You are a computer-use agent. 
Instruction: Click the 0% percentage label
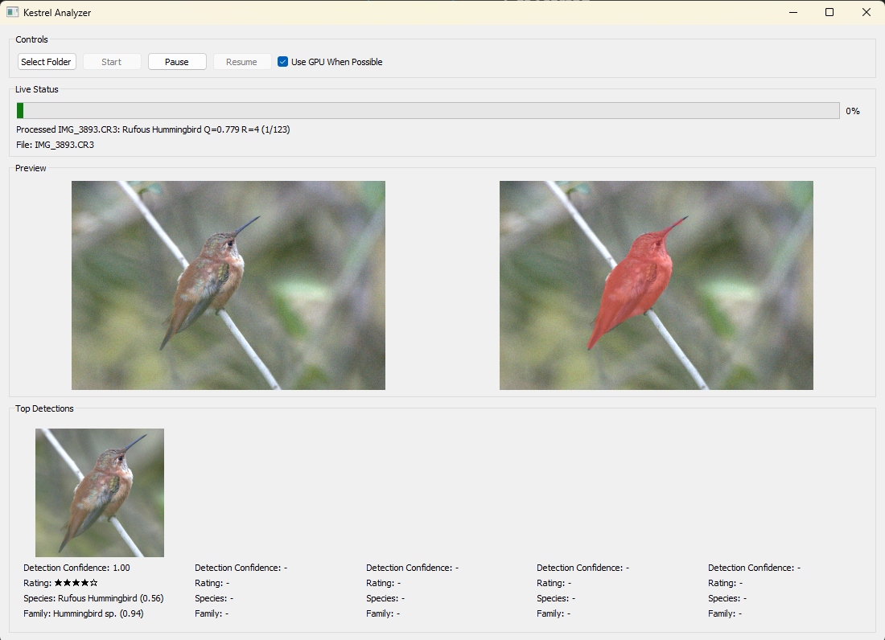pos(852,110)
